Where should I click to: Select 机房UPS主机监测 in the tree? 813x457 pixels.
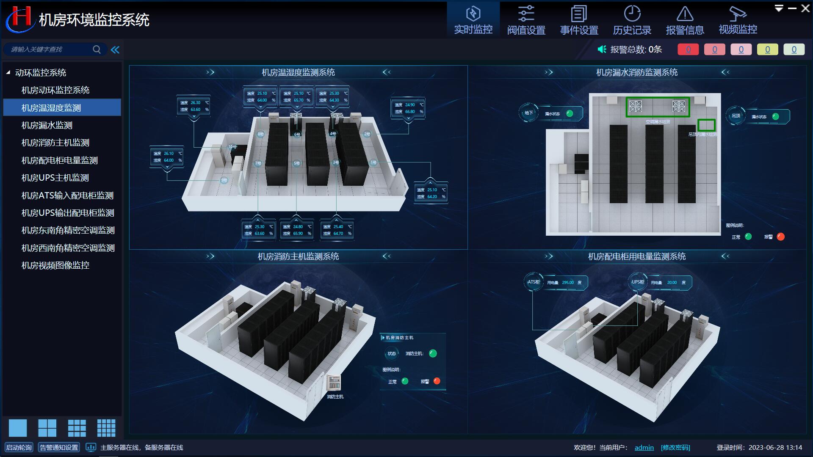pyautogui.click(x=55, y=178)
